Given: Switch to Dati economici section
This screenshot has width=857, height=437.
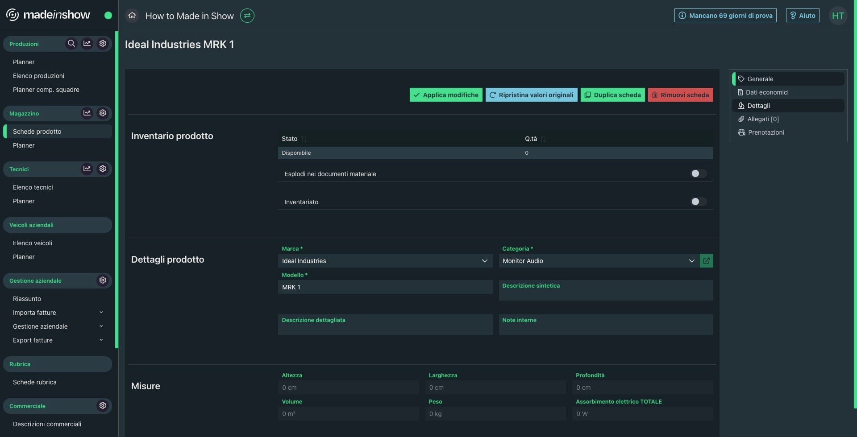Looking at the screenshot, I should click(x=767, y=92).
